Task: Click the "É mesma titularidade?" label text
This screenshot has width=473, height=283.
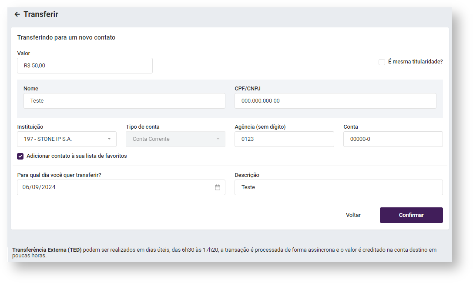Action: tap(415, 62)
